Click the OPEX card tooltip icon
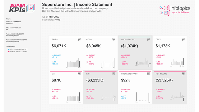Screen dimensions: 199x112 183,39
